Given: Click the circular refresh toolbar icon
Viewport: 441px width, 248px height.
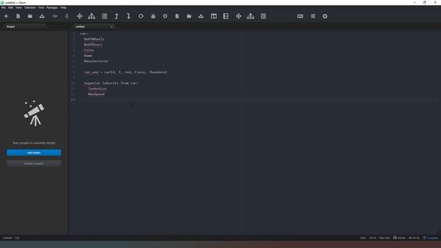Looking at the screenshot, I should coord(141,17).
